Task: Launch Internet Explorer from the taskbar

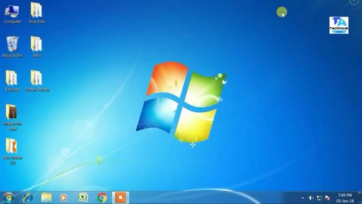Action: [x=28, y=198]
